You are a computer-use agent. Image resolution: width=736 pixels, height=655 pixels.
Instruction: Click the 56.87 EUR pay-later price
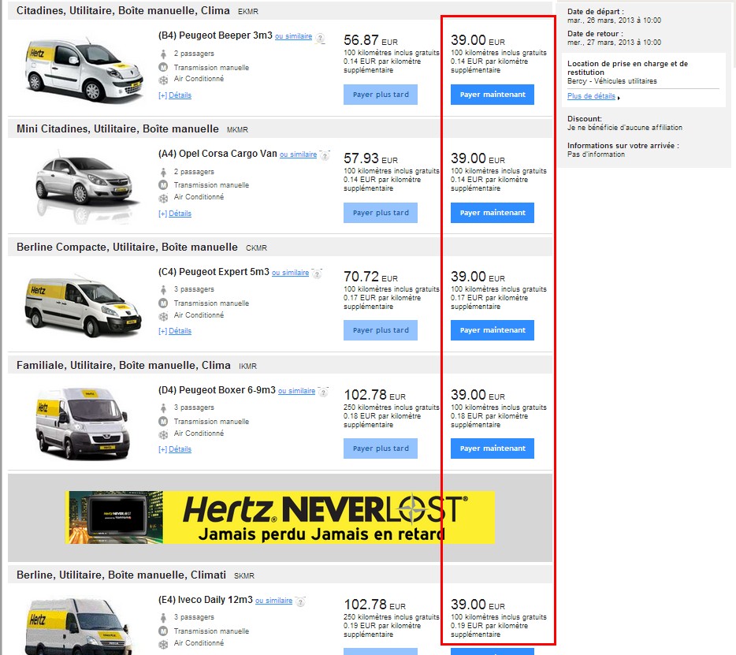click(x=370, y=40)
